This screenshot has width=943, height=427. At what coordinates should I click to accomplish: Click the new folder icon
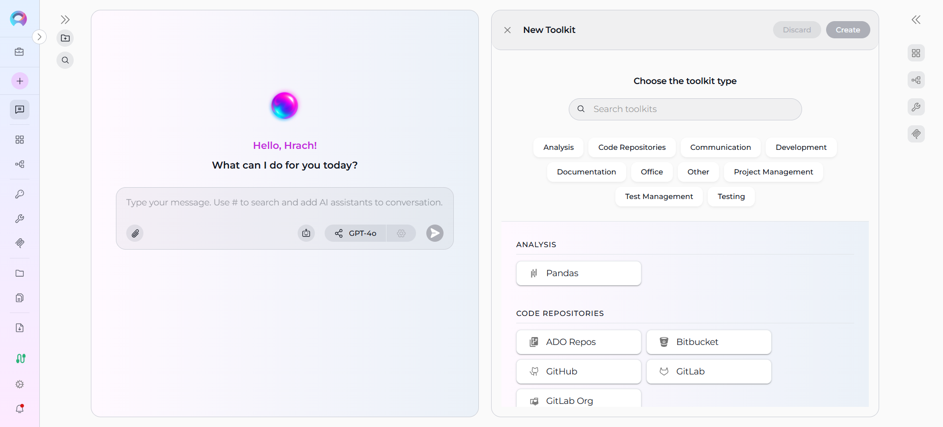65,38
